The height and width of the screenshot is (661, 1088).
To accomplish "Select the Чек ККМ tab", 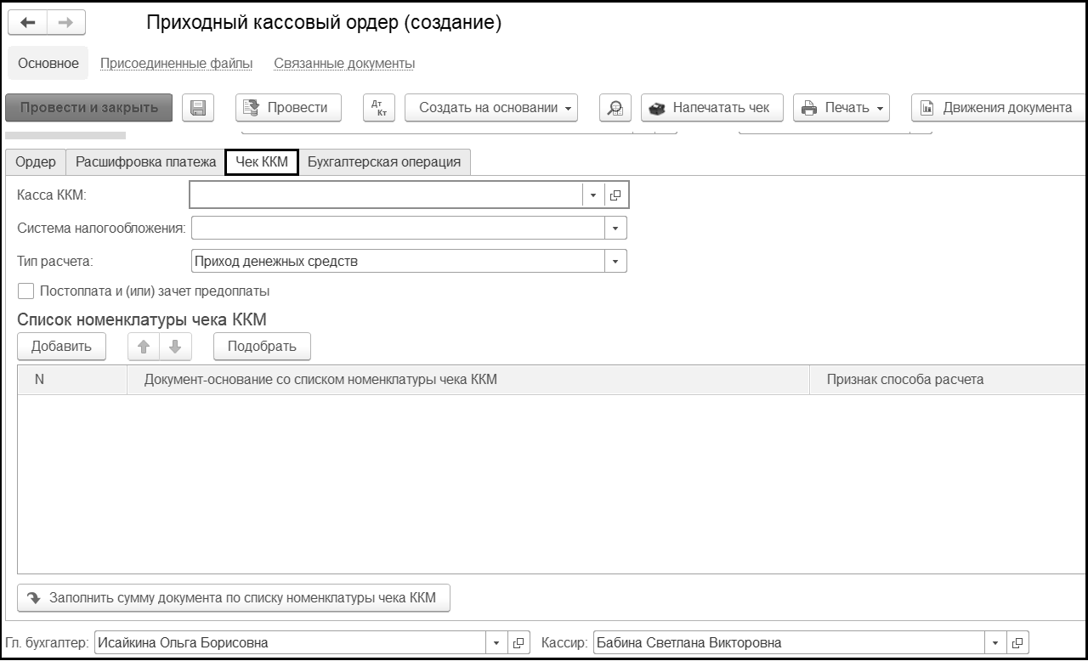I will point(262,162).
